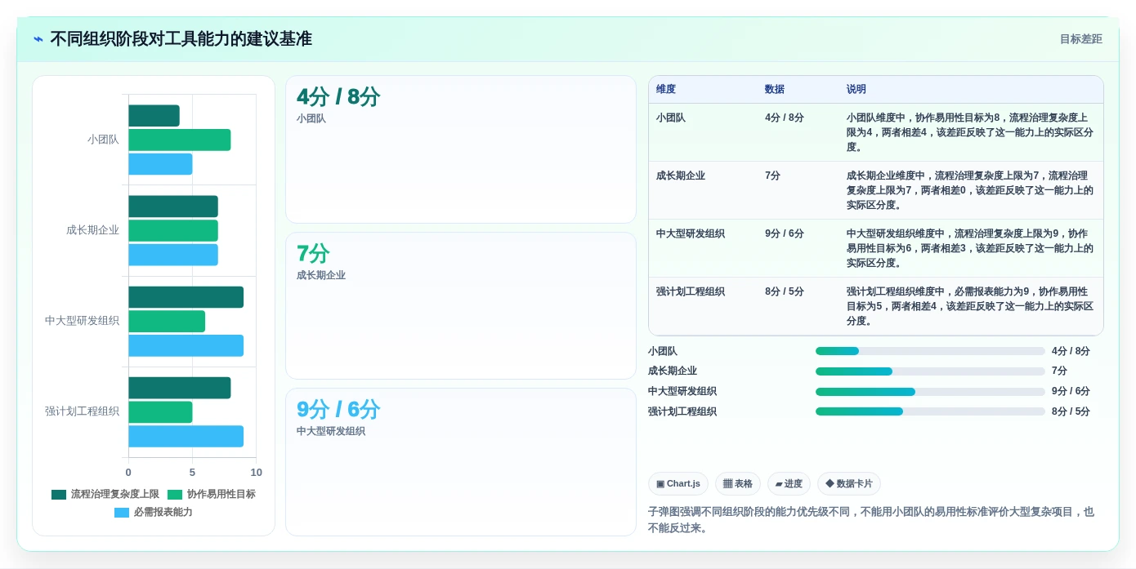The image size is (1136, 569).
Task: Click the dark green 小团队 chart bar
Action: point(154,116)
